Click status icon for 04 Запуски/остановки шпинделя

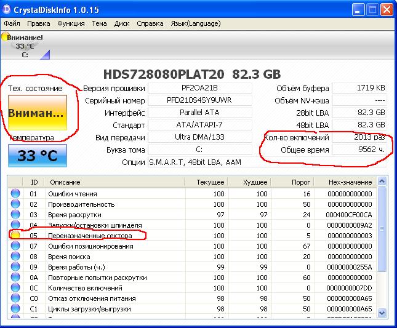point(15,225)
